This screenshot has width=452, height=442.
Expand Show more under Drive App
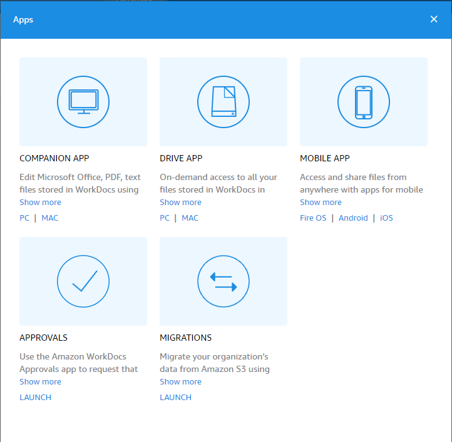coord(180,202)
